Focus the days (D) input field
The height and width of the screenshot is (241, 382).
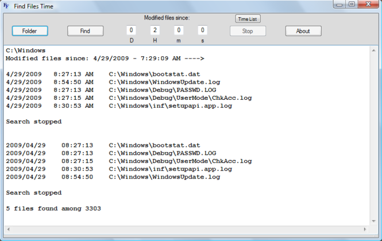point(132,30)
